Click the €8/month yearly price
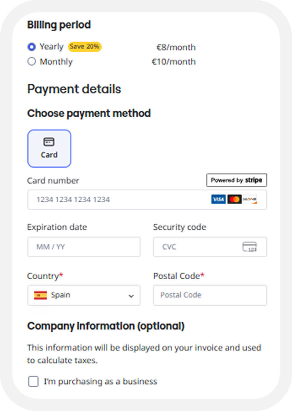 pyautogui.click(x=176, y=47)
